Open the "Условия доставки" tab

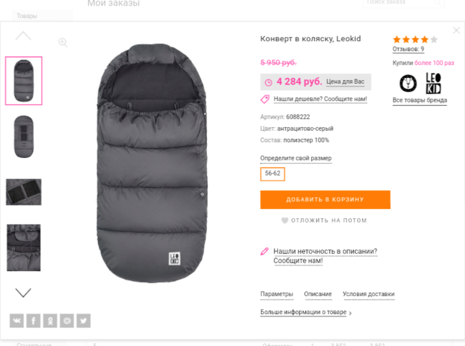coord(368,294)
